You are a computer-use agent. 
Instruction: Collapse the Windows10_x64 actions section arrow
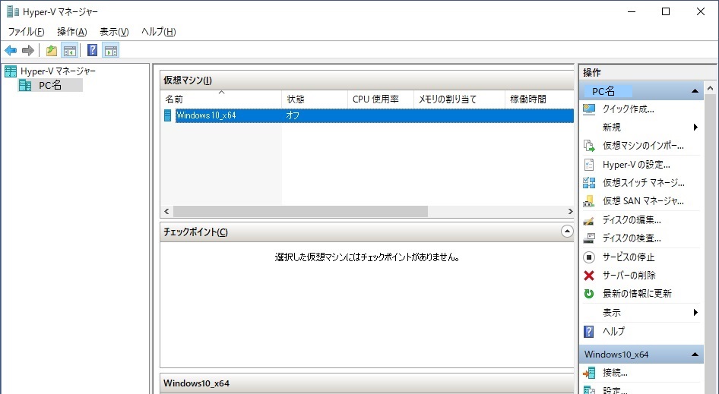[x=695, y=354]
